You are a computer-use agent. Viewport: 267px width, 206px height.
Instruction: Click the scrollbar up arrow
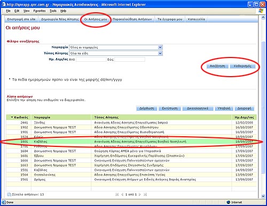click(x=263, y=18)
